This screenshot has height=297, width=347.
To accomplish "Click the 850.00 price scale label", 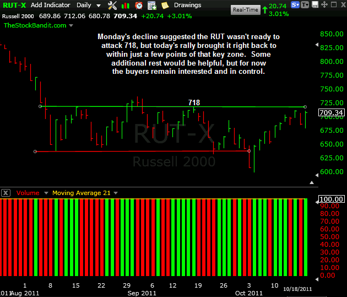I will 332,34.
